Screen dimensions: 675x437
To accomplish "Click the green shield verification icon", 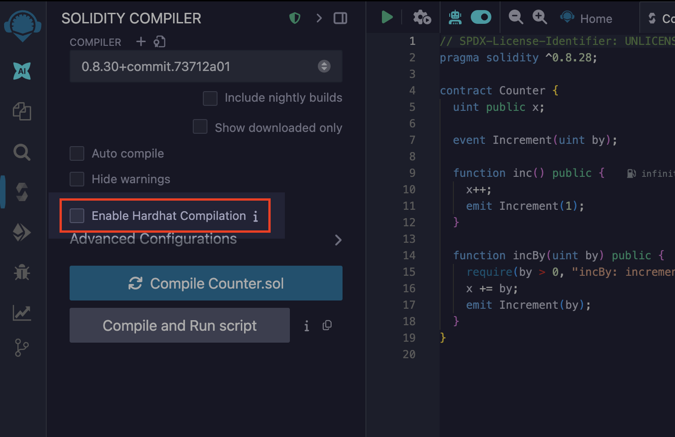I will [295, 18].
